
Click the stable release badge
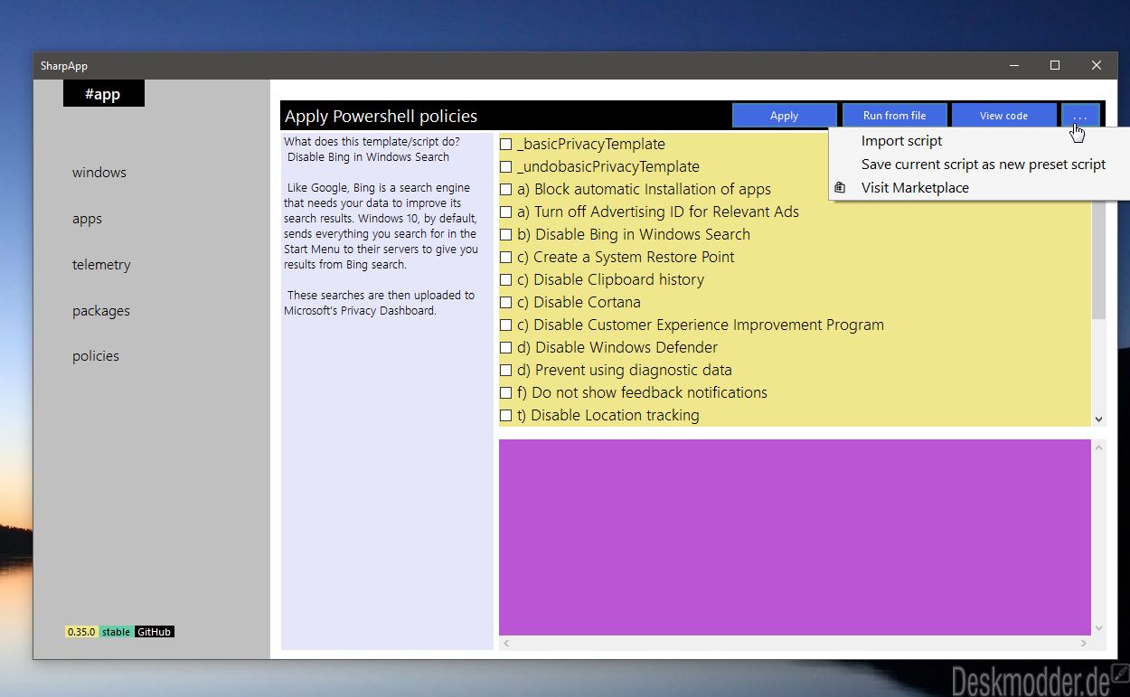click(x=116, y=632)
